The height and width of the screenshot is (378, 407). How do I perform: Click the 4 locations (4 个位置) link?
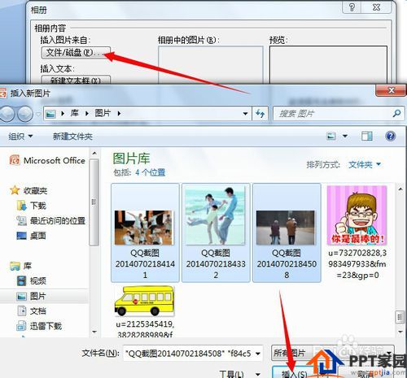coord(150,172)
